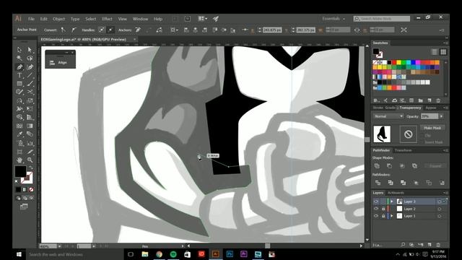462x260 pixels.
Task: Expand Layer 1 contents
Action: 392,216
